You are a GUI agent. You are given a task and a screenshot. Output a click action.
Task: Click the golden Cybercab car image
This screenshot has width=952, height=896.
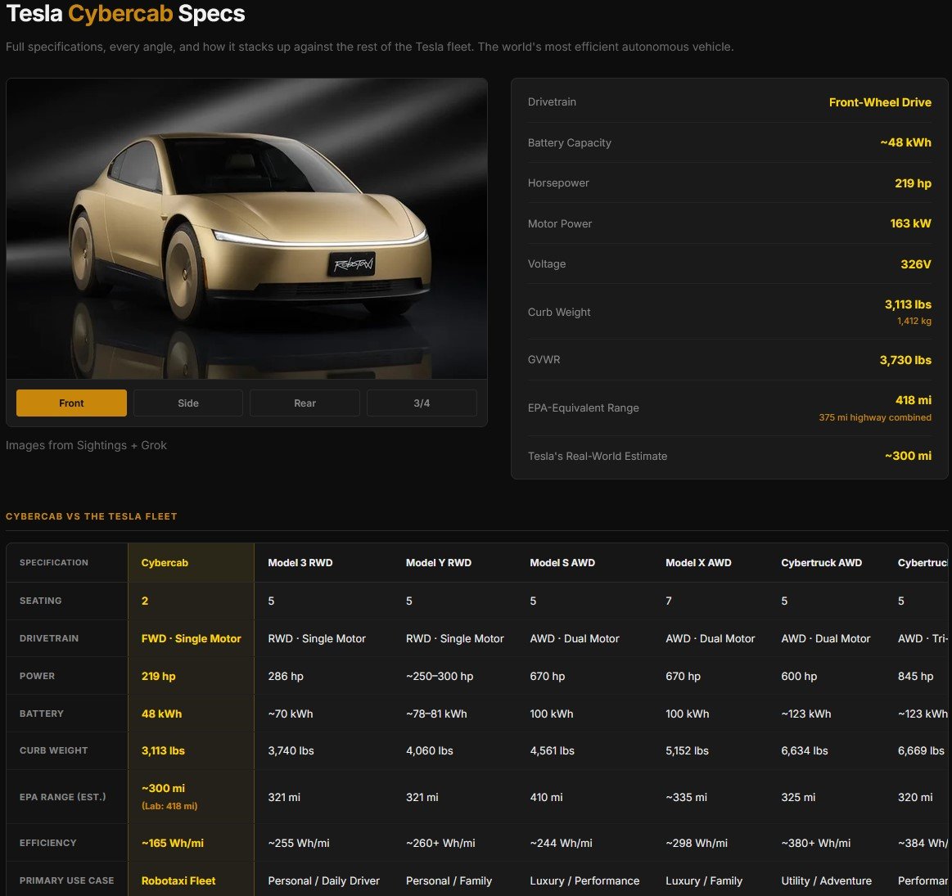tap(246, 228)
